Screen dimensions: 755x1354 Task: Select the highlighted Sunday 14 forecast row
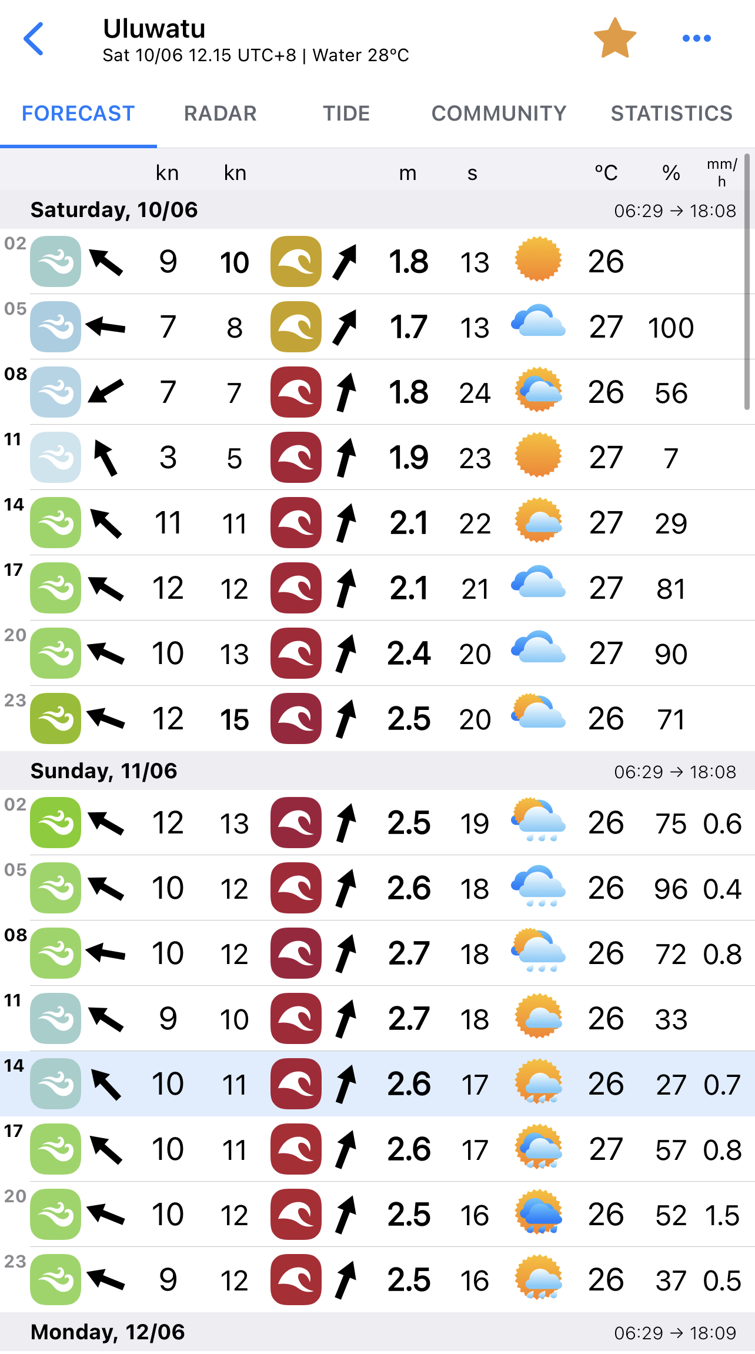tap(377, 1084)
